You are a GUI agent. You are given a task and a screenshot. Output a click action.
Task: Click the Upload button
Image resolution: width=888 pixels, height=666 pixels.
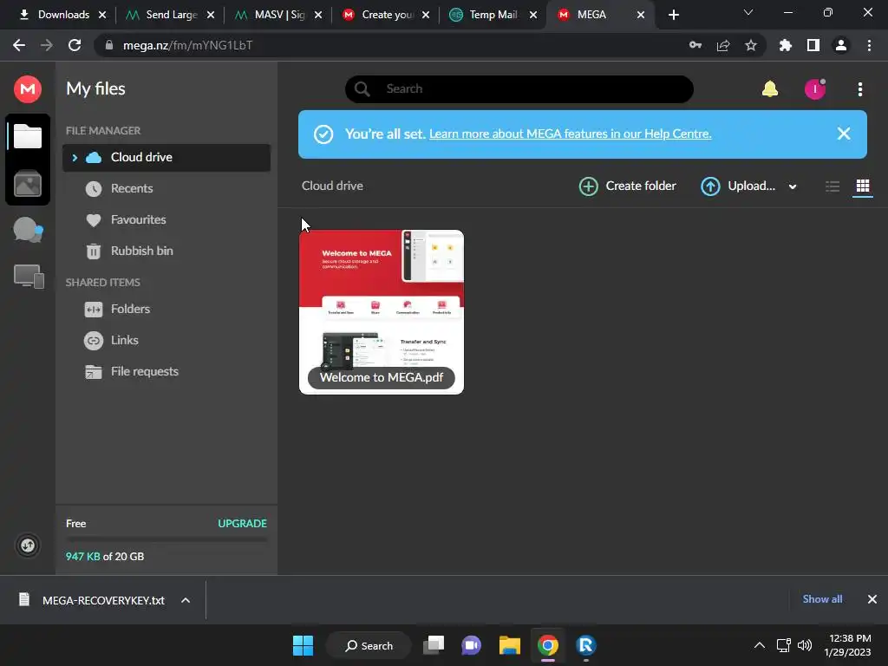tap(738, 186)
